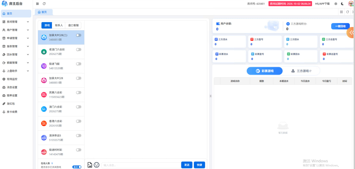Open 发红包 in the sidebar
The image size is (355, 169).
[x=16, y=104]
